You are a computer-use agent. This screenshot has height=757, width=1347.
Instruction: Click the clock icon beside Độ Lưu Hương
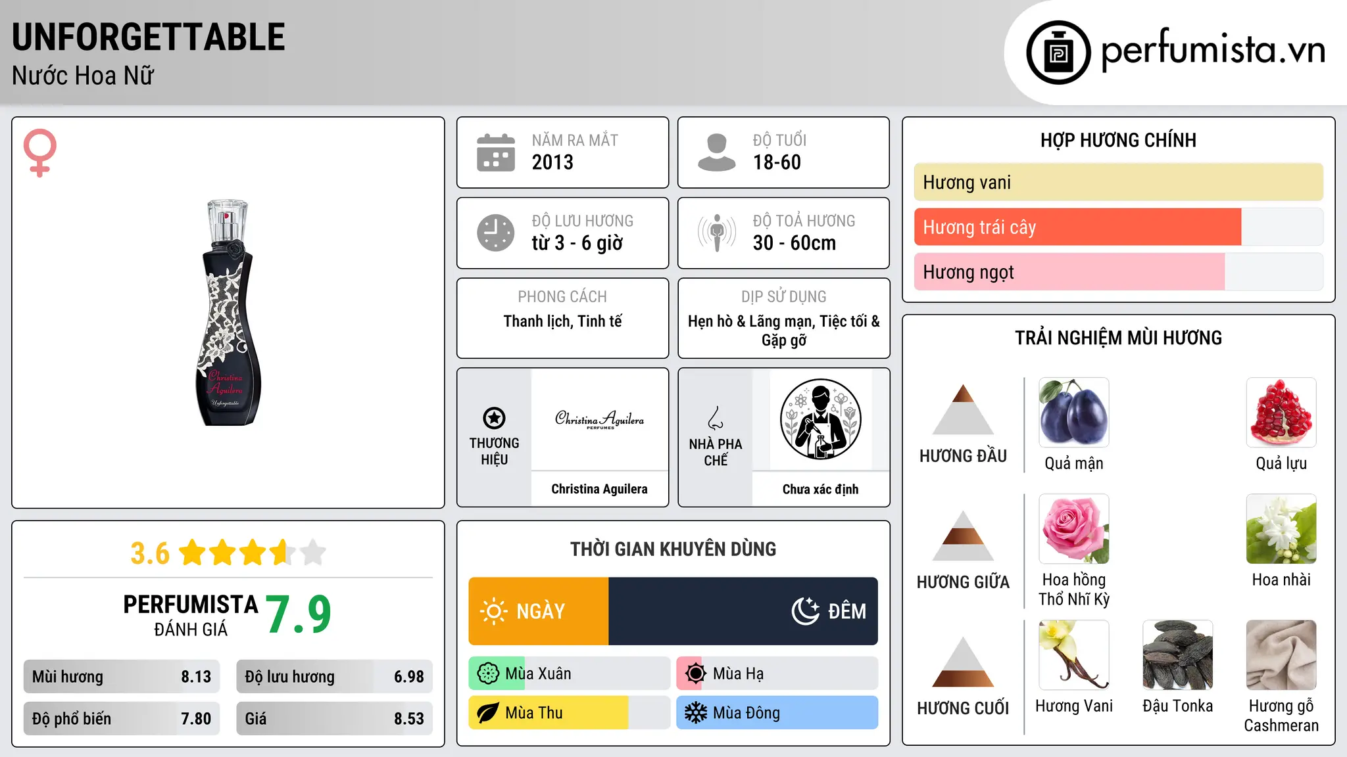click(x=496, y=233)
